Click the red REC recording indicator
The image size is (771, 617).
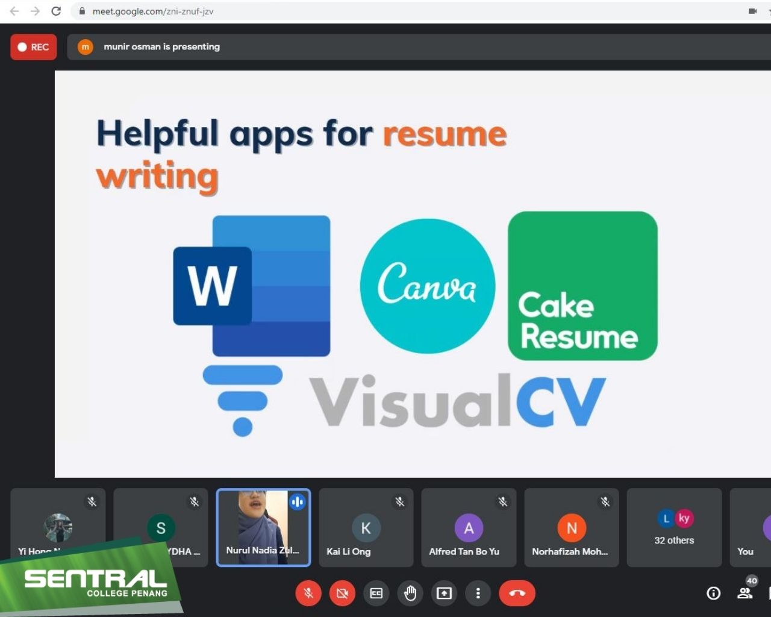click(34, 47)
